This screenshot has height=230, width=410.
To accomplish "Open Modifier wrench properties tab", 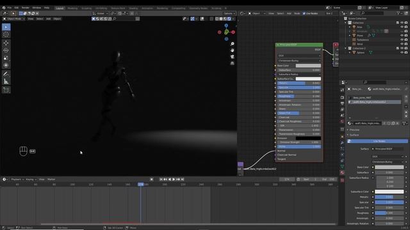I will [342, 142].
